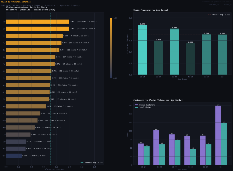The height and width of the screenshot is (171, 233).
Task: Select the purple 55-64 customers bar
Action: 203,150
